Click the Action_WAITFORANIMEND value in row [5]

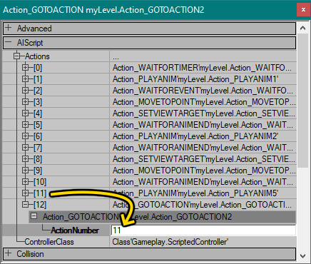(x=203, y=125)
